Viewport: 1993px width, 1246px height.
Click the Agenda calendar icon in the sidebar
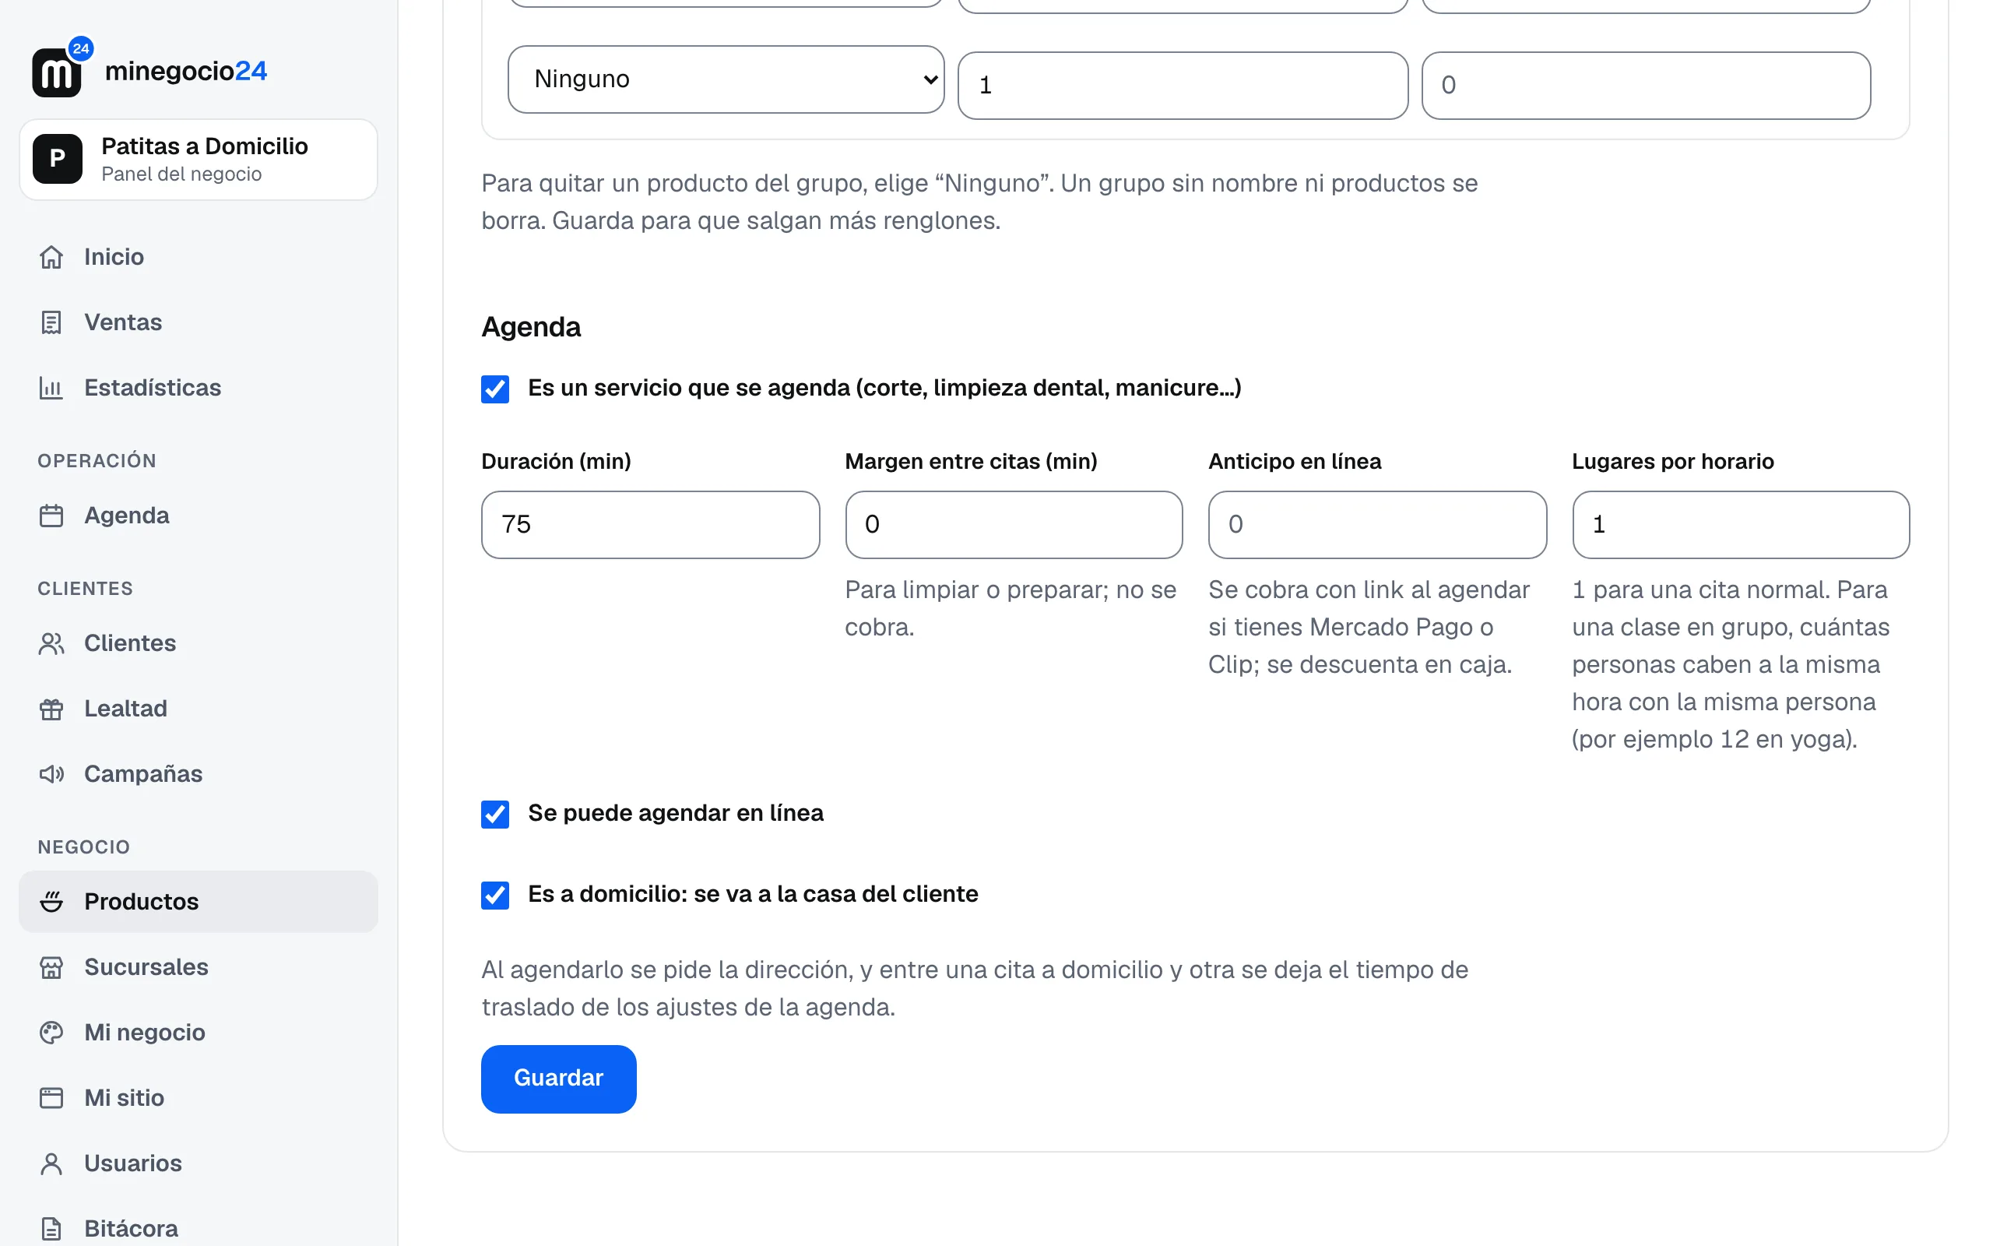pyautogui.click(x=51, y=516)
